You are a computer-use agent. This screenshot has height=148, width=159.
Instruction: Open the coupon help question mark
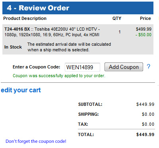149,66
